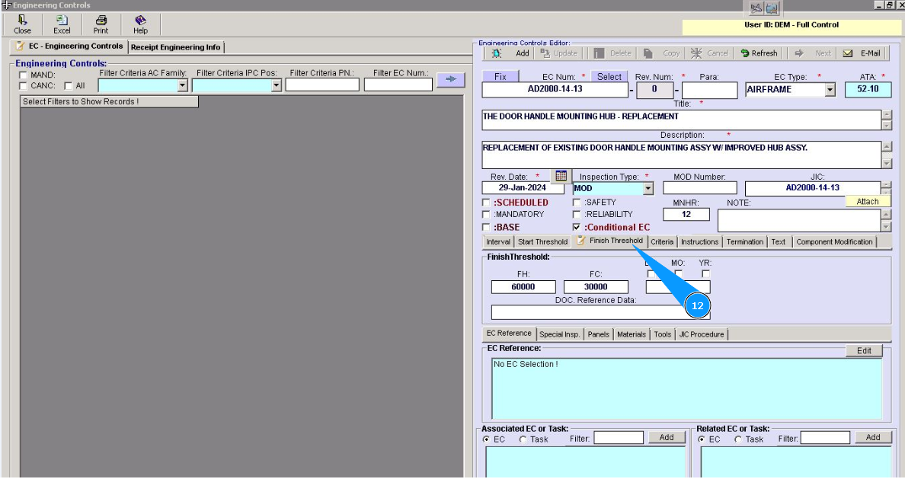Image resolution: width=905 pixels, height=479 pixels.
Task: Apply filters with the blue arrow button
Action: tap(450, 79)
